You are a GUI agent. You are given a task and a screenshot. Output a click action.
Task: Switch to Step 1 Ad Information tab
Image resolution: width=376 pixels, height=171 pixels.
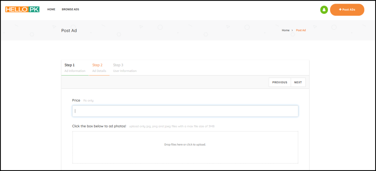pyautogui.click(x=75, y=68)
